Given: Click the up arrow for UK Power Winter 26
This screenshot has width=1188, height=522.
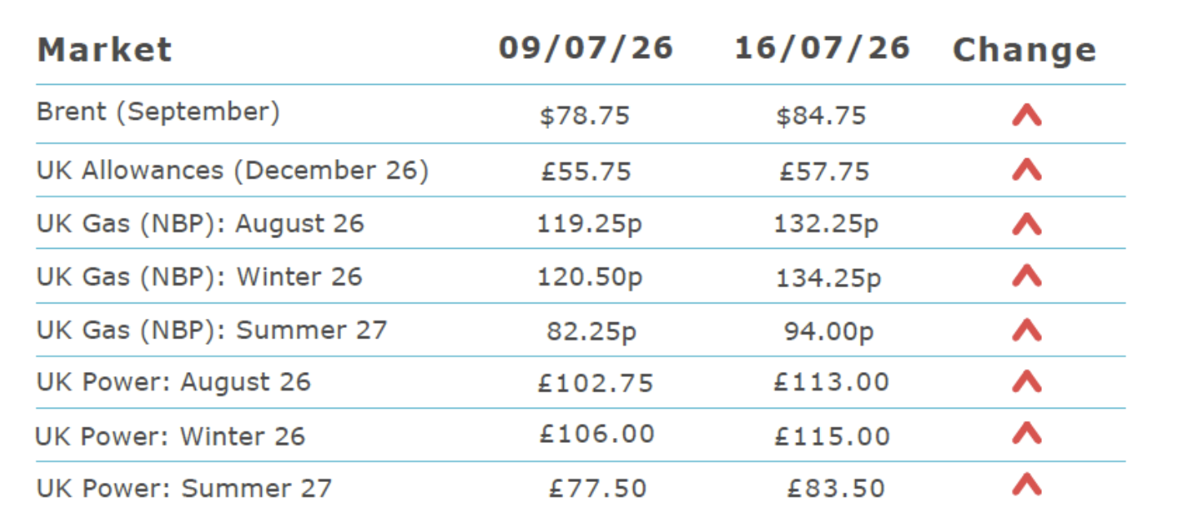Looking at the screenshot, I should click(x=1026, y=433).
